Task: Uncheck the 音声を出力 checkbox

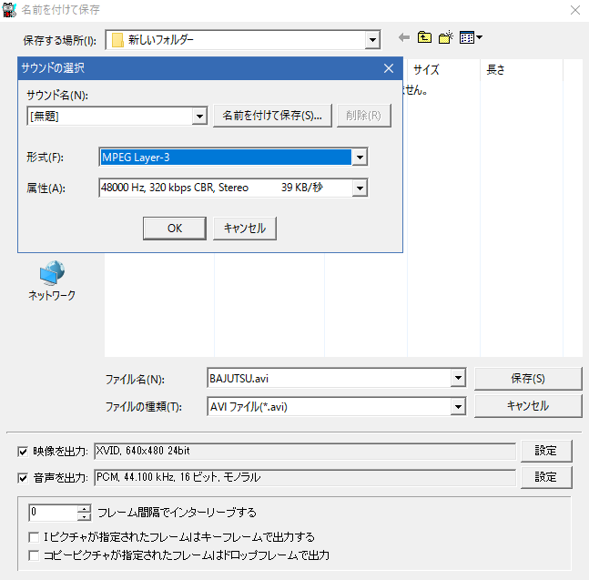Action: tap(23, 477)
